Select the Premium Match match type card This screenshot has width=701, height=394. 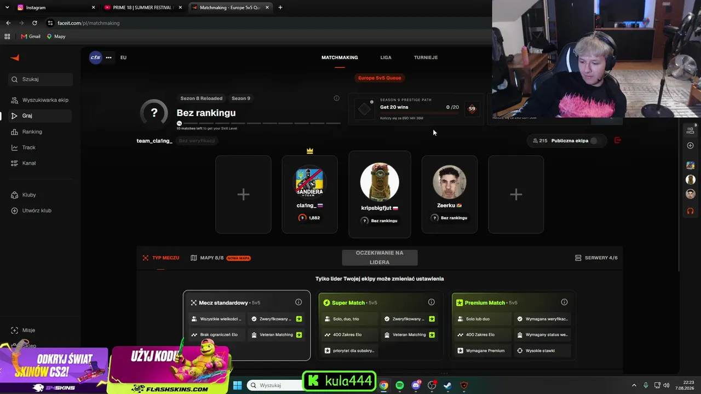click(x=513, y=326)
